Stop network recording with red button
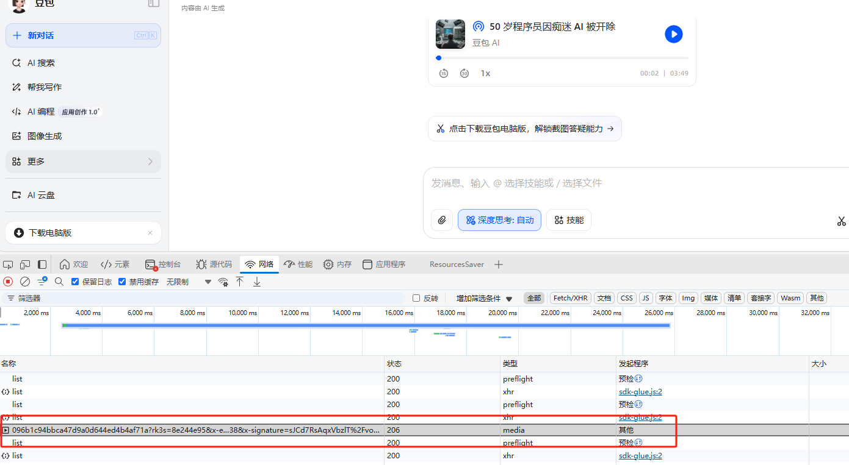The image size is (849, 465). pos(8,282)
